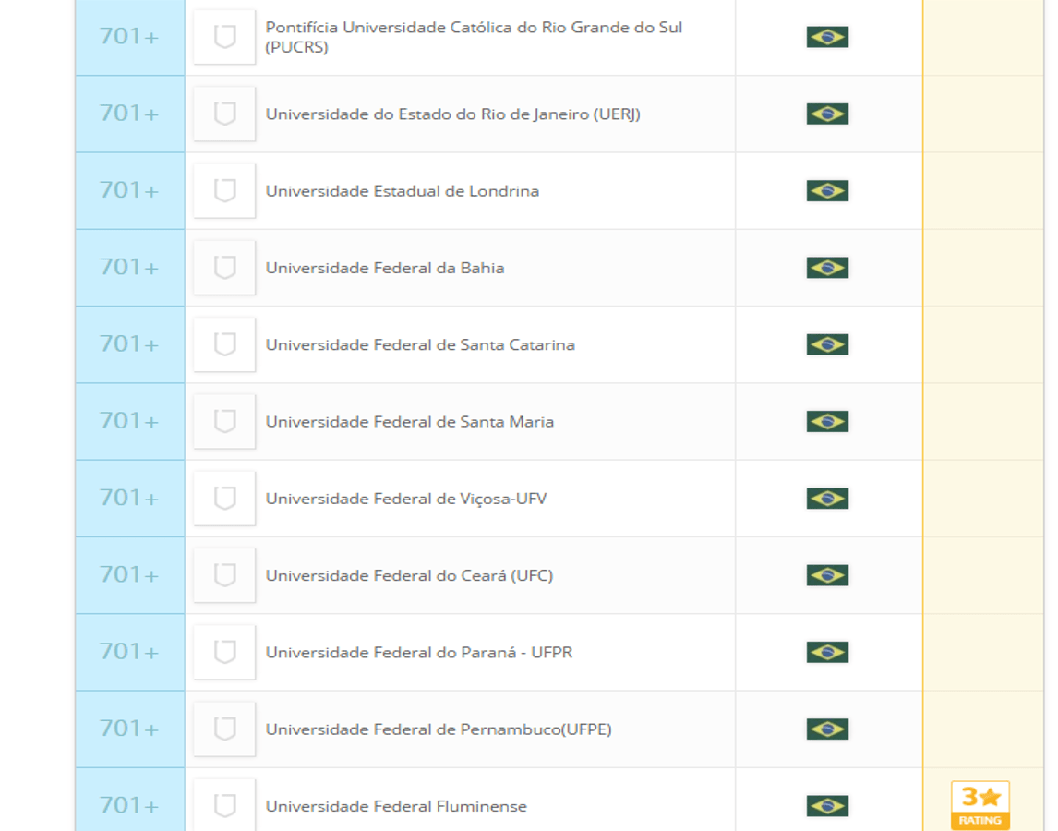1058x831 pixels.
Task: Click the 701+ rank for Federal Fluminense
Action: point(129,806)
